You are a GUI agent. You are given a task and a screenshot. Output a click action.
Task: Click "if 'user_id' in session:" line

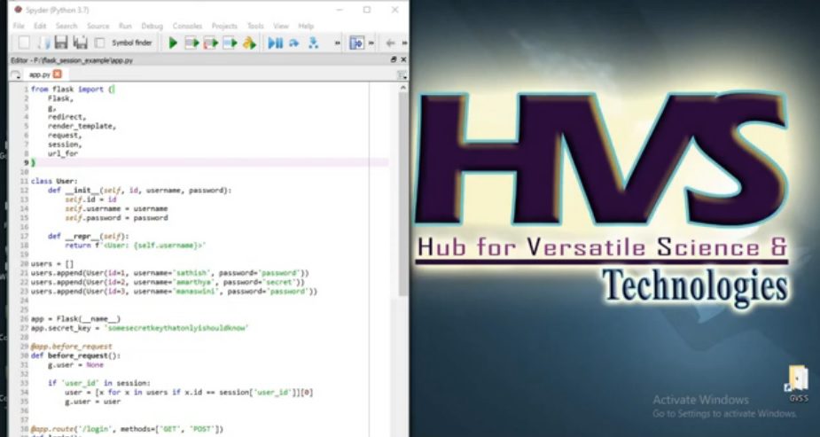tap(99, 383)
